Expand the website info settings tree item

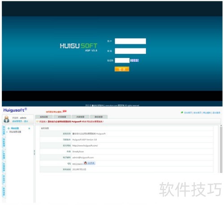pos(15,132)
